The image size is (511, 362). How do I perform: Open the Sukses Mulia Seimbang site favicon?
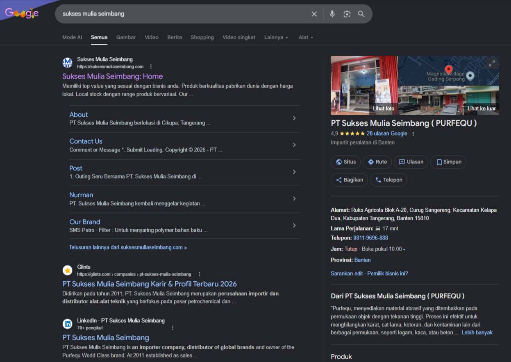(68, 63)
